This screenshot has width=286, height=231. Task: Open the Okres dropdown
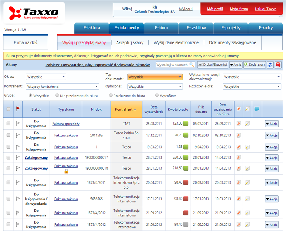click(46, 77)
